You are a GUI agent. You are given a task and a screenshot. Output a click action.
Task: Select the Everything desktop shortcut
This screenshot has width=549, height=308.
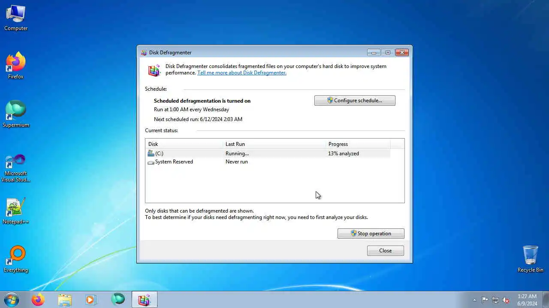(x=16, y=259)
